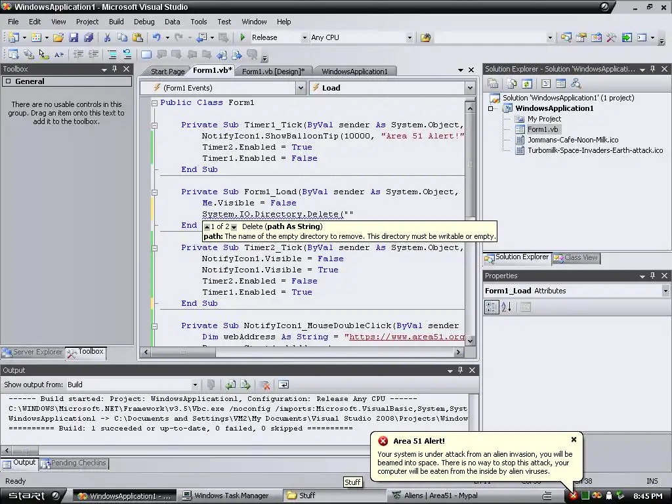Clear All output with the red X icon
The height and width of the screenshot is (504, 672).
264,385
